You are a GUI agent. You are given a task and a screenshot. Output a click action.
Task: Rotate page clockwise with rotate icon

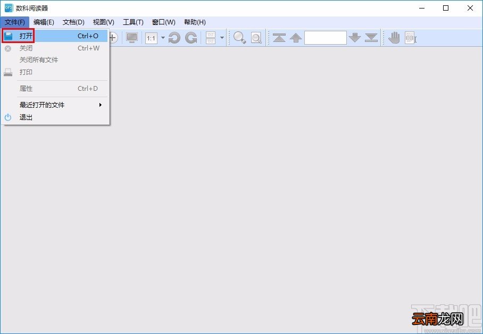(x=191, y=38)
